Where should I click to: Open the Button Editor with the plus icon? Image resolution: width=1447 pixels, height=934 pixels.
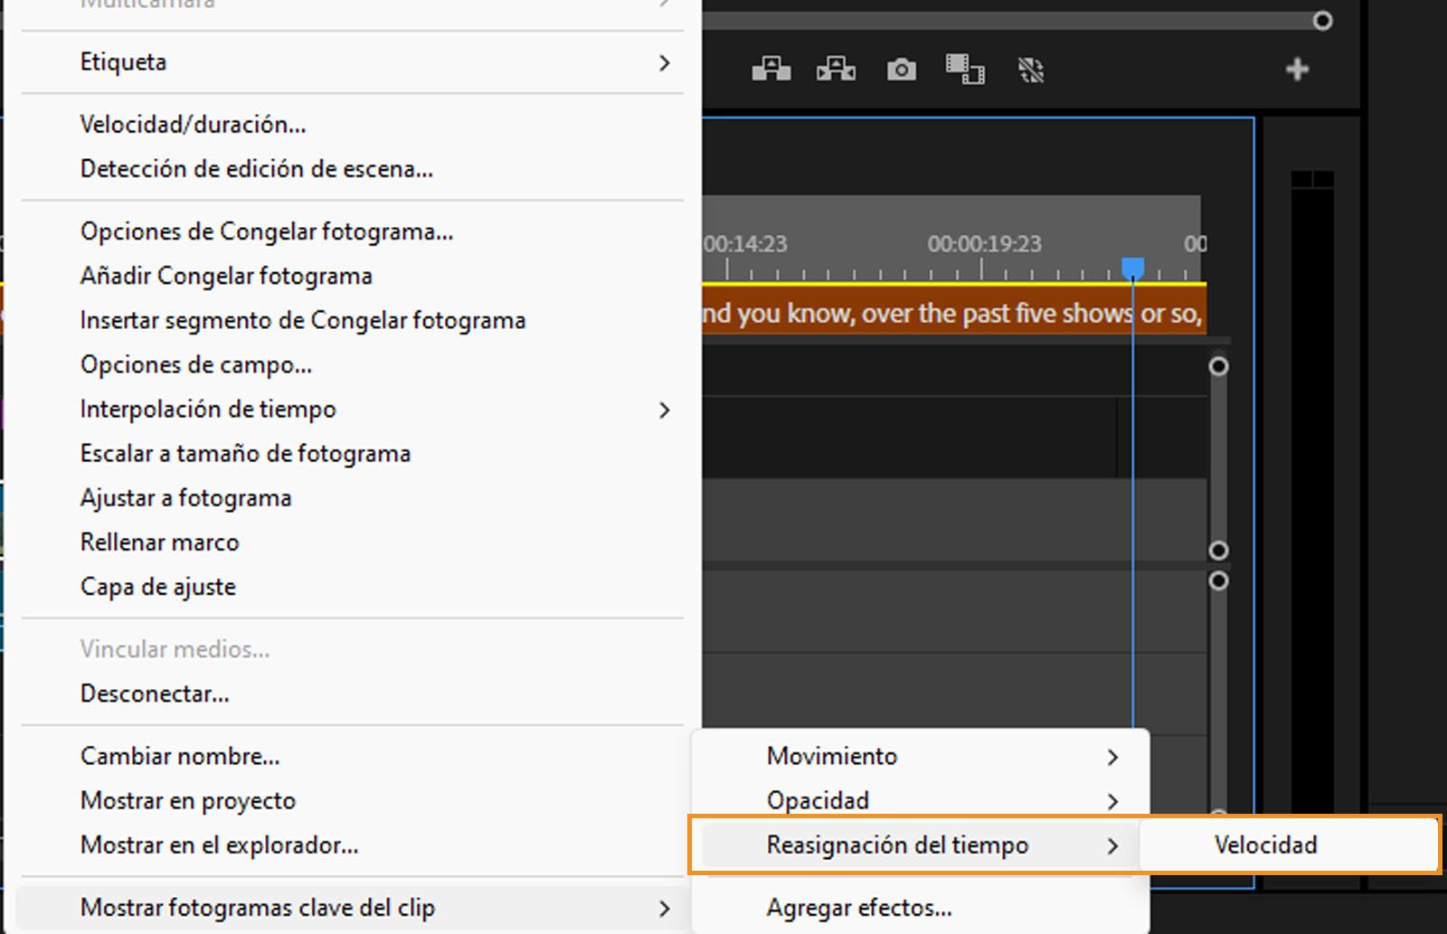coord(1297,68)
